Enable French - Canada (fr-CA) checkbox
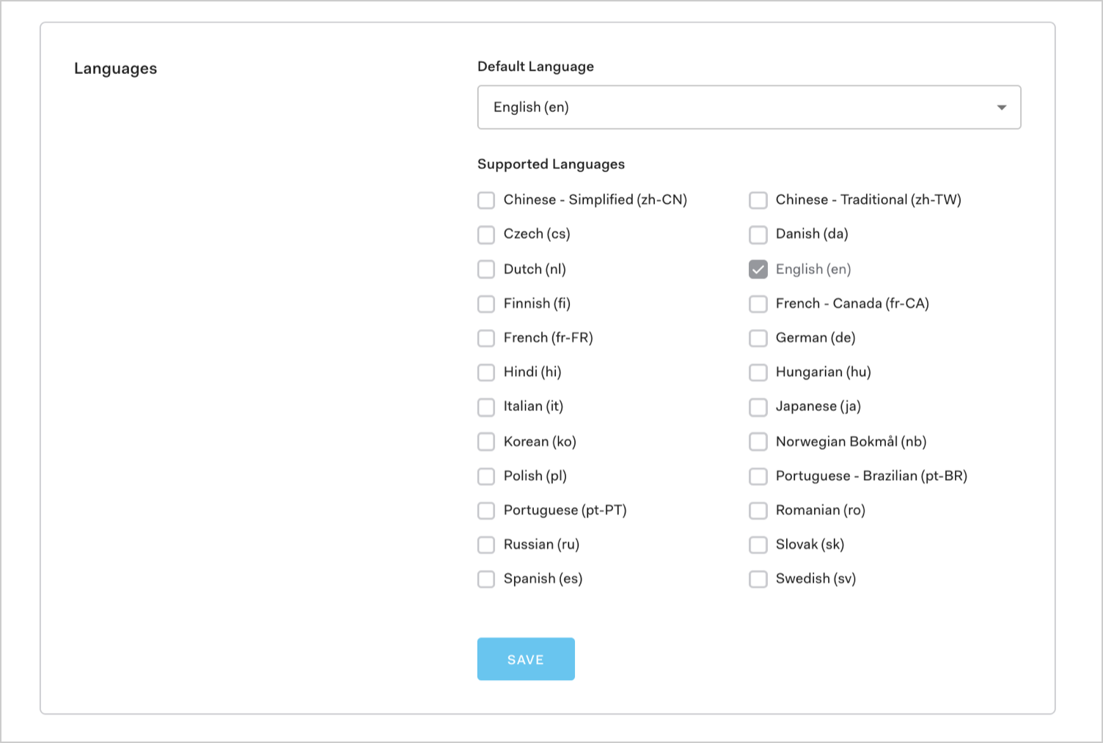 tap(758, 303)
